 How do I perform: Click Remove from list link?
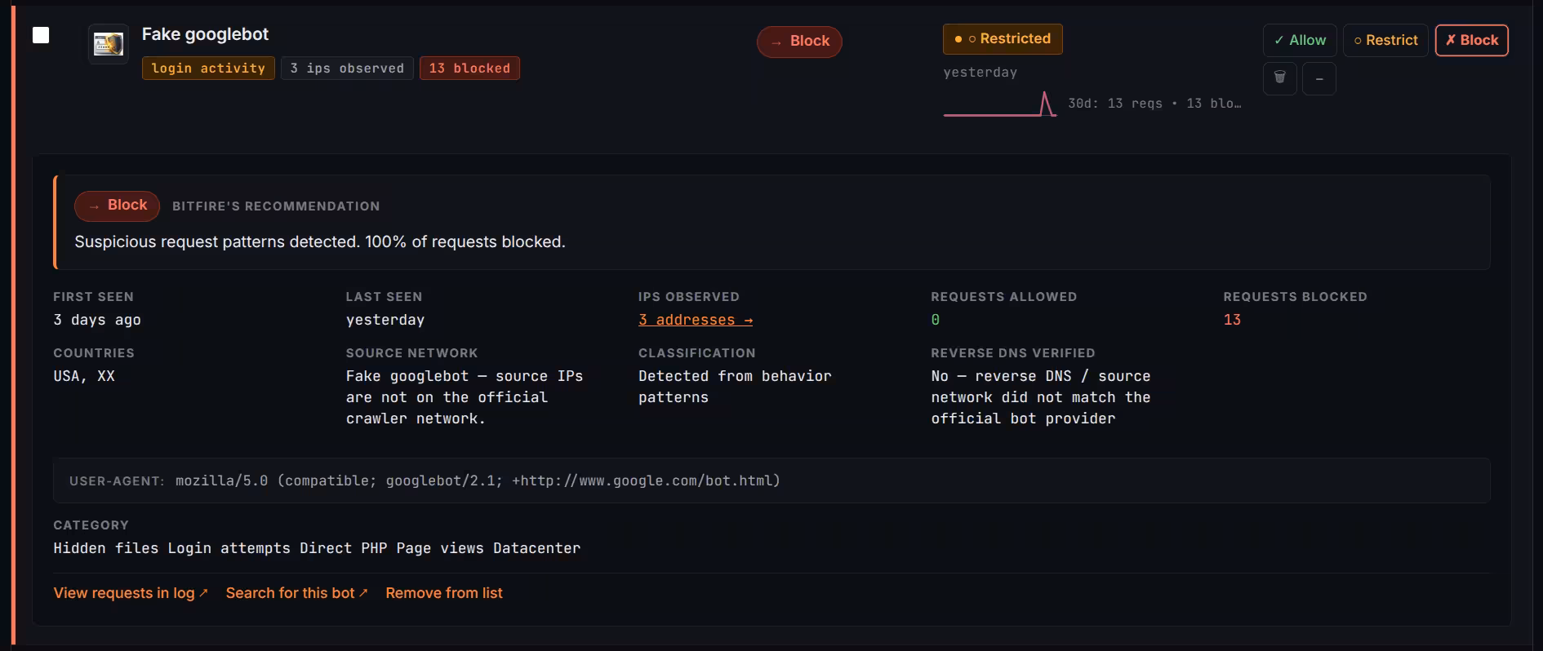click(444, 593)
